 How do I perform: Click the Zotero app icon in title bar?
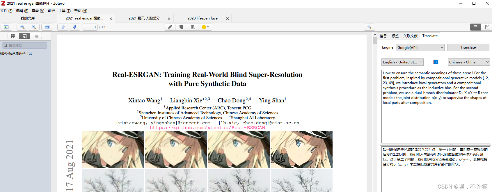pyautogui.click(x=3, y=3)
